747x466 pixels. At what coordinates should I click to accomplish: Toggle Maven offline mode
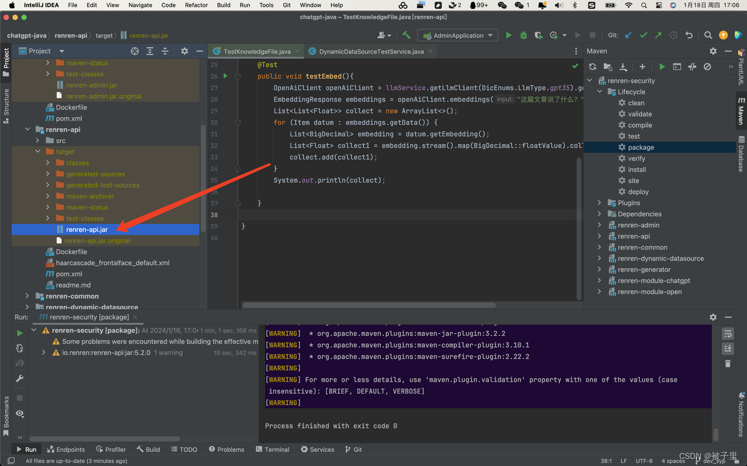692,66
